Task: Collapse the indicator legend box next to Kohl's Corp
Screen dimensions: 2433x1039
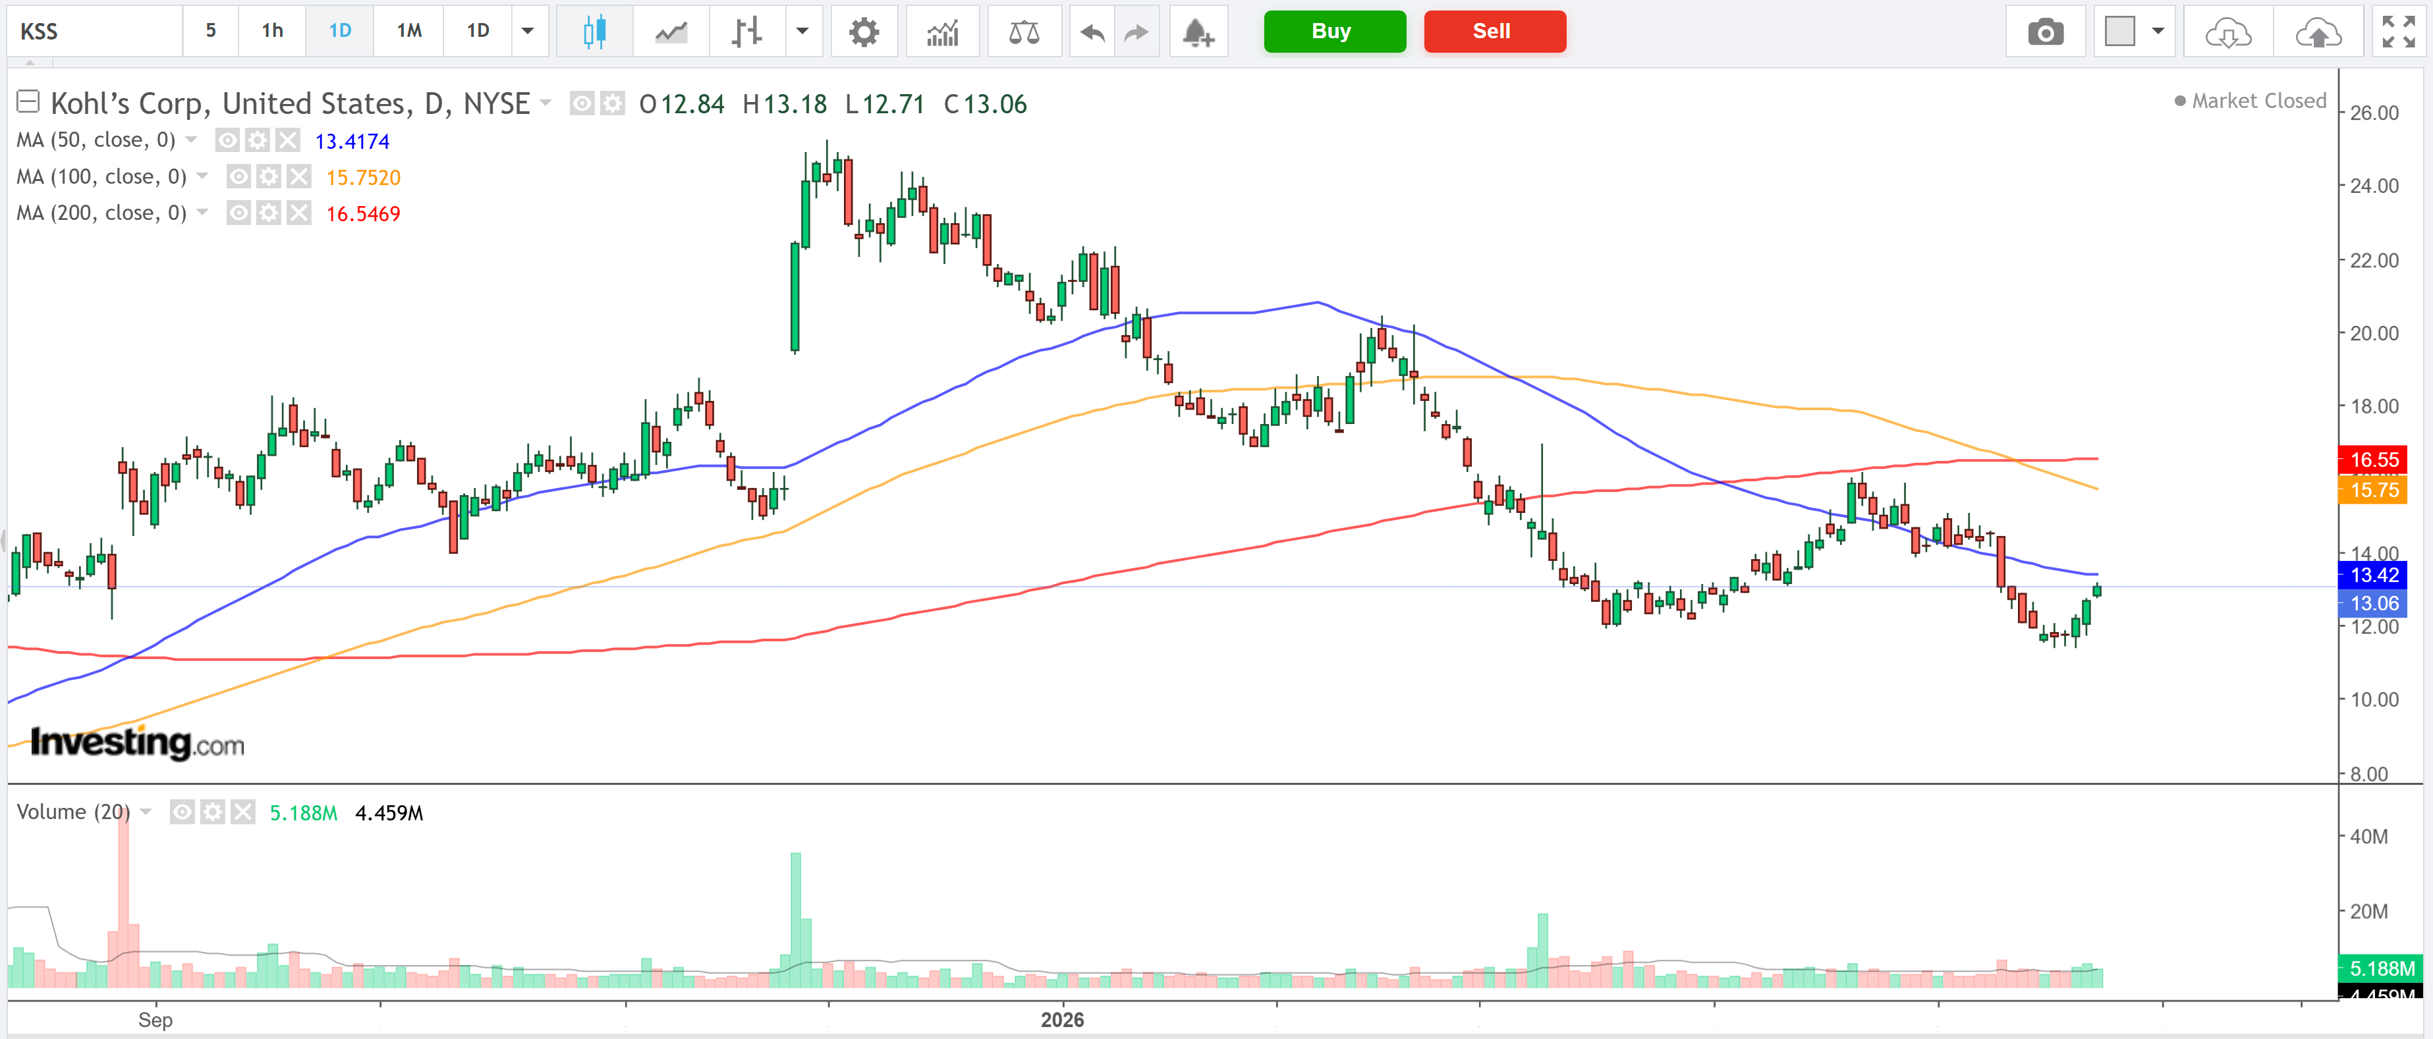Action: (28, 101)
